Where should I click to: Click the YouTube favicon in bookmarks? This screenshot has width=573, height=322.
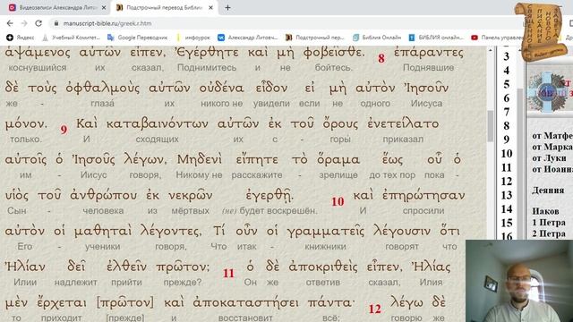pyautogui.click(x=475, y=38)
